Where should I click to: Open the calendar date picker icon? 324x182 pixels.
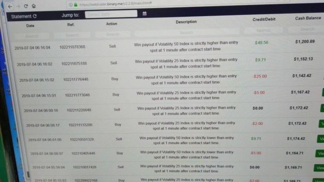click(x=145, y=14)
